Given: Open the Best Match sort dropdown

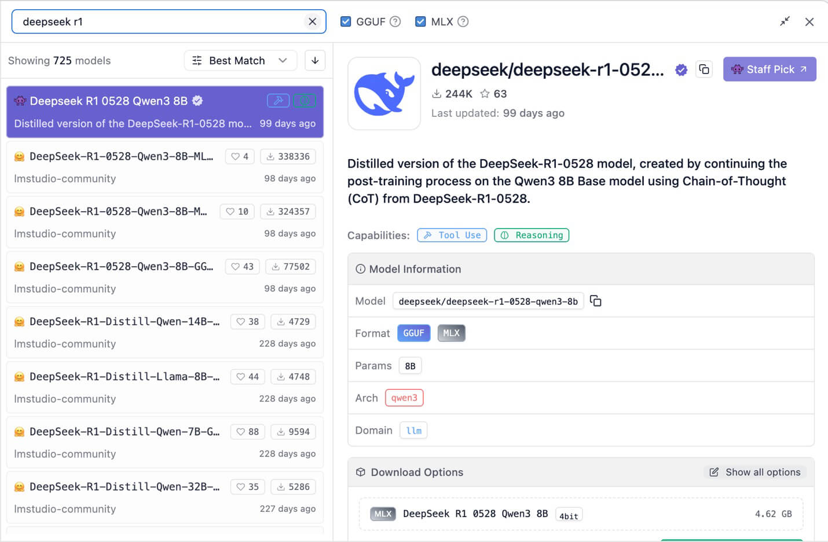Looking at the screenshot, I should click(x=239, y=60).
